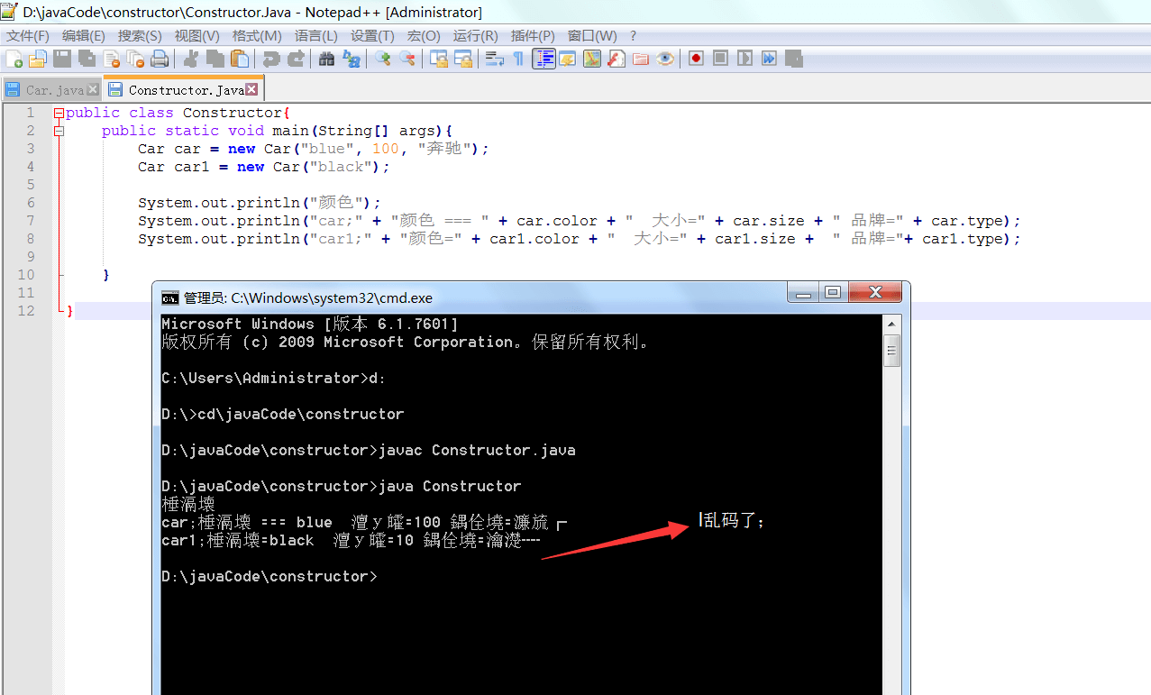Screen dimensions: 1151x695
Task: Toggle the word wrap icon
Action: pos(494,59)
